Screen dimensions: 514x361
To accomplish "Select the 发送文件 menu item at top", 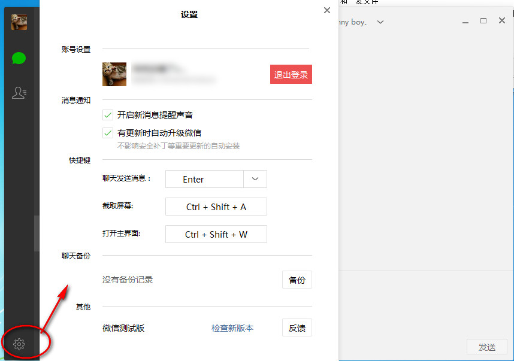I will [x=368, y=2].
